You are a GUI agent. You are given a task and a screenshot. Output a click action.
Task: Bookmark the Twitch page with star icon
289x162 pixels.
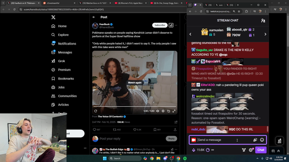pos(239,11)
